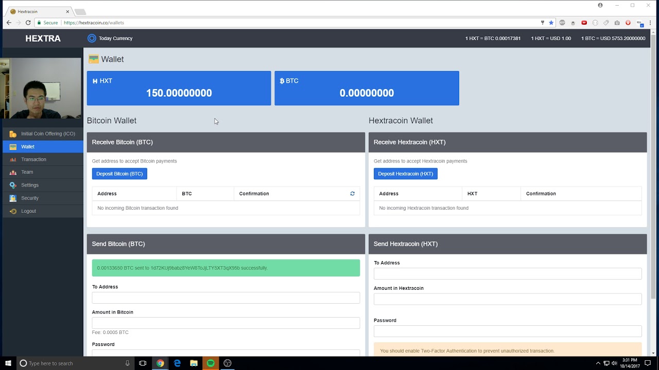Open a new browser tab
This screenshot has height=370, width=659.
80,11
